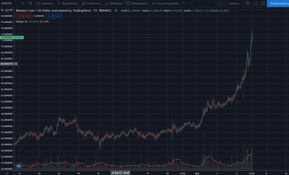Open the крипта saved layout cloud
This screenshot has width=289, height=175.
coord(232,3)
